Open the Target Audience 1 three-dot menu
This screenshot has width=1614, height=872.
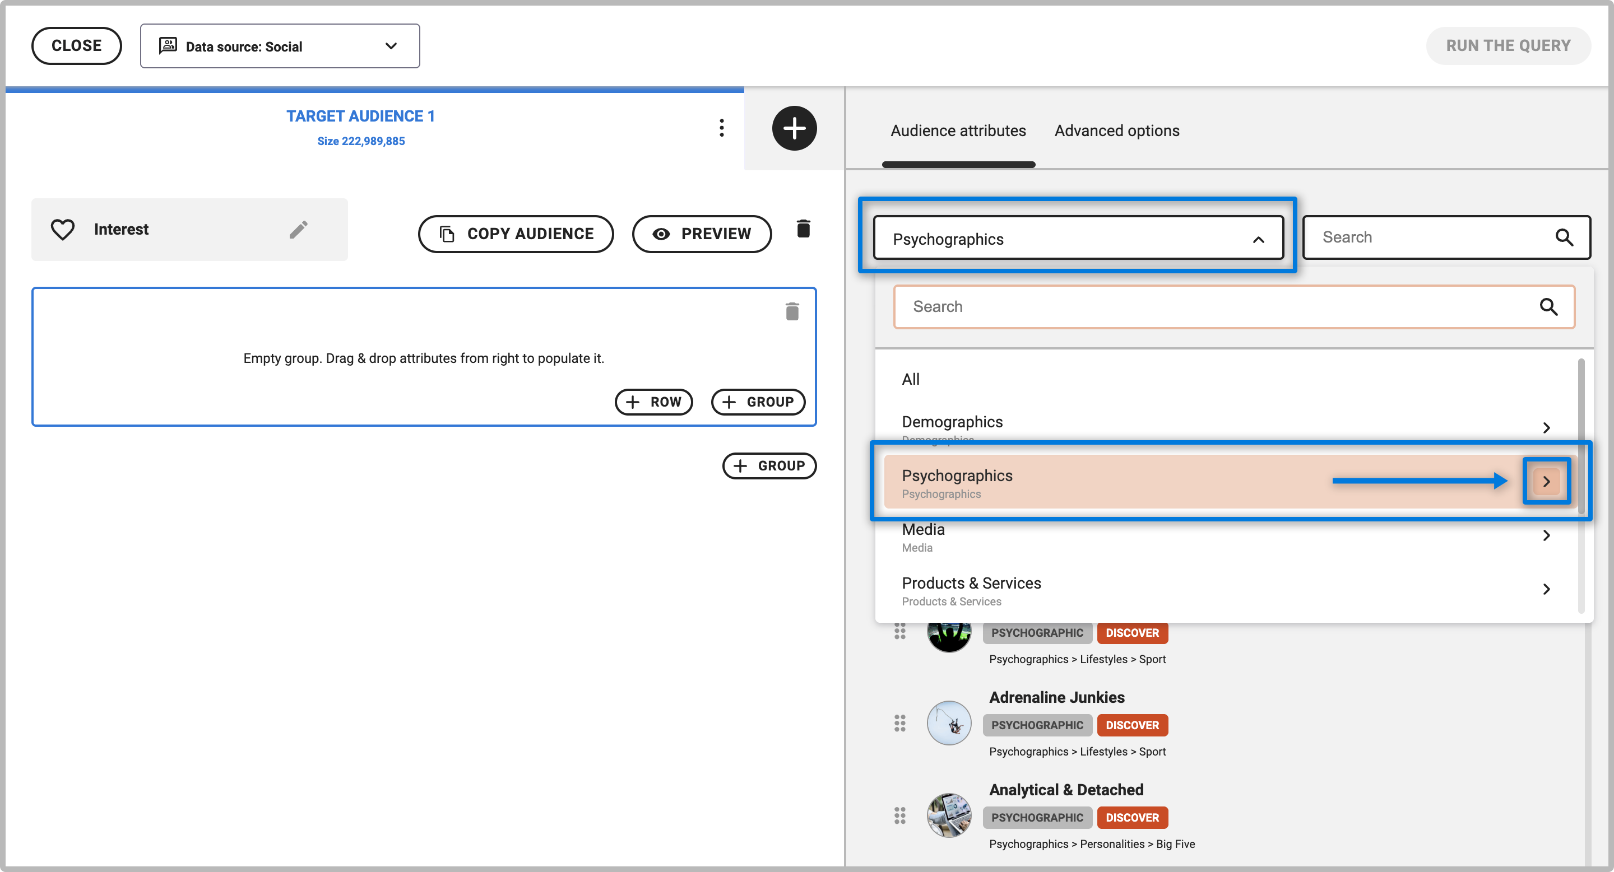point(721,128)
